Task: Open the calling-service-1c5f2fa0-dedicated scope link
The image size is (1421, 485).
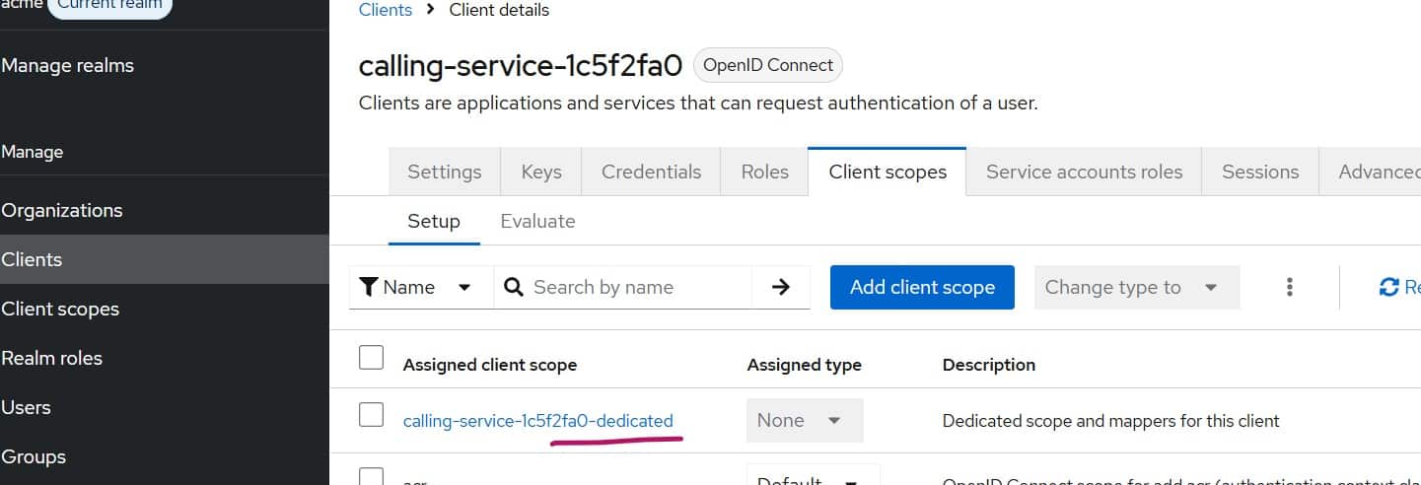Action: pos(538,421)
